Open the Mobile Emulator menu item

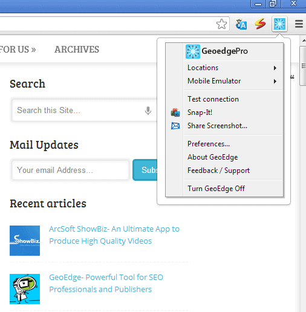click(233, 81)
